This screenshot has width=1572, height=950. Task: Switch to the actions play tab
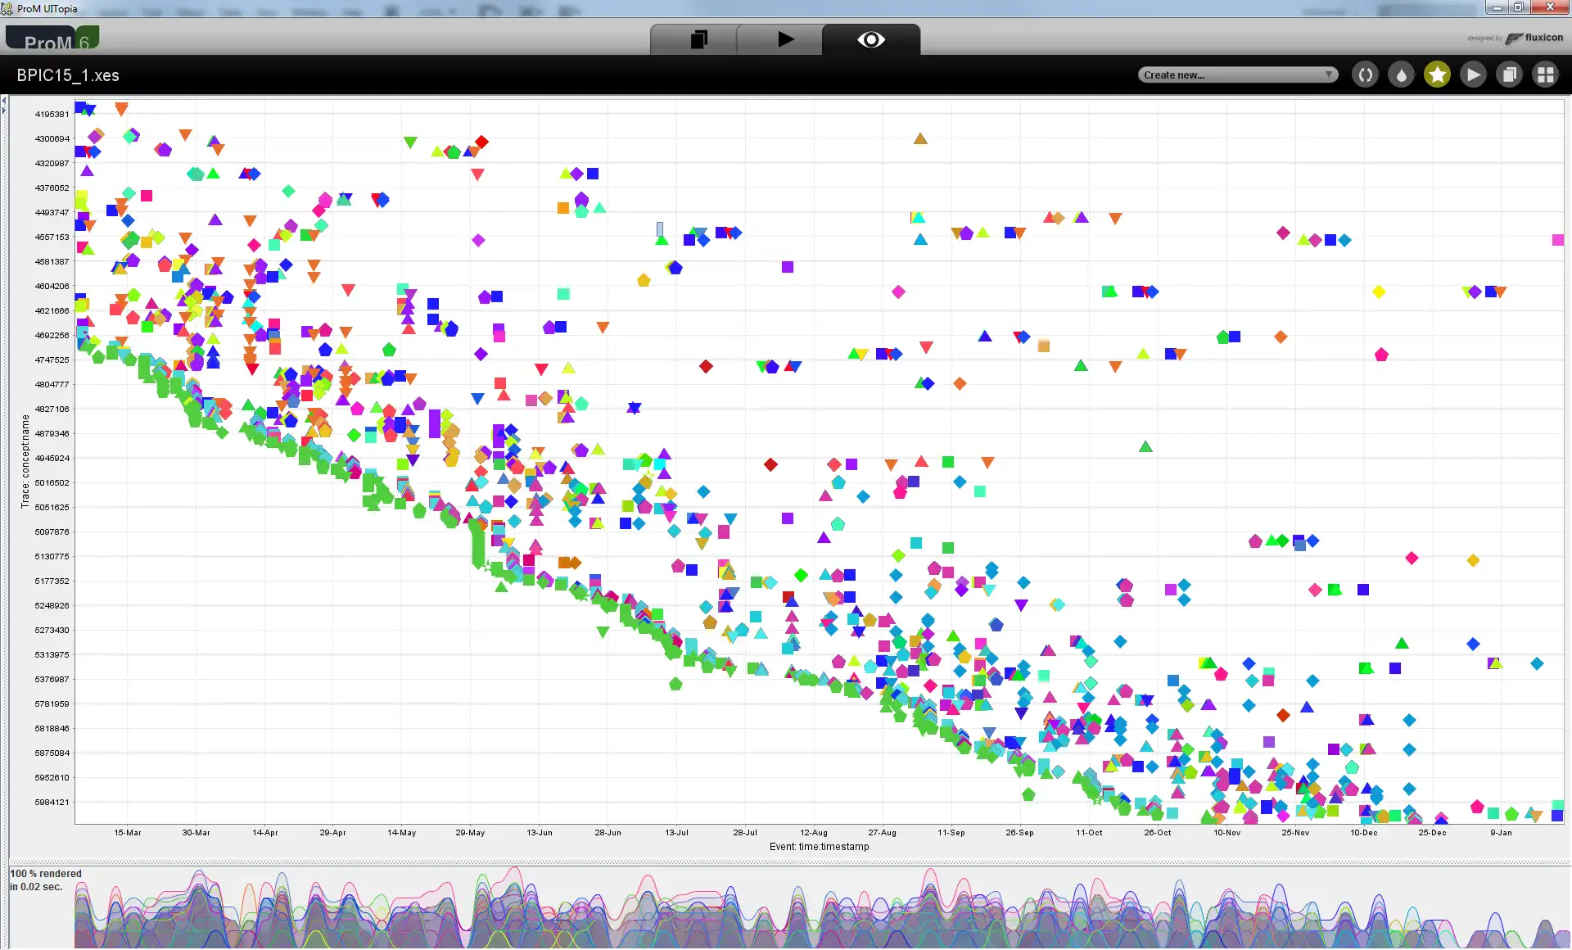[x=785, y=39]
